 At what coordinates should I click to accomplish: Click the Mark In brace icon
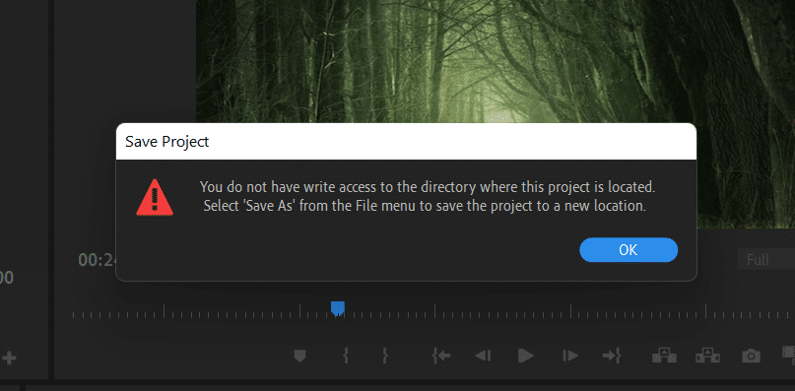pos(346,356)
